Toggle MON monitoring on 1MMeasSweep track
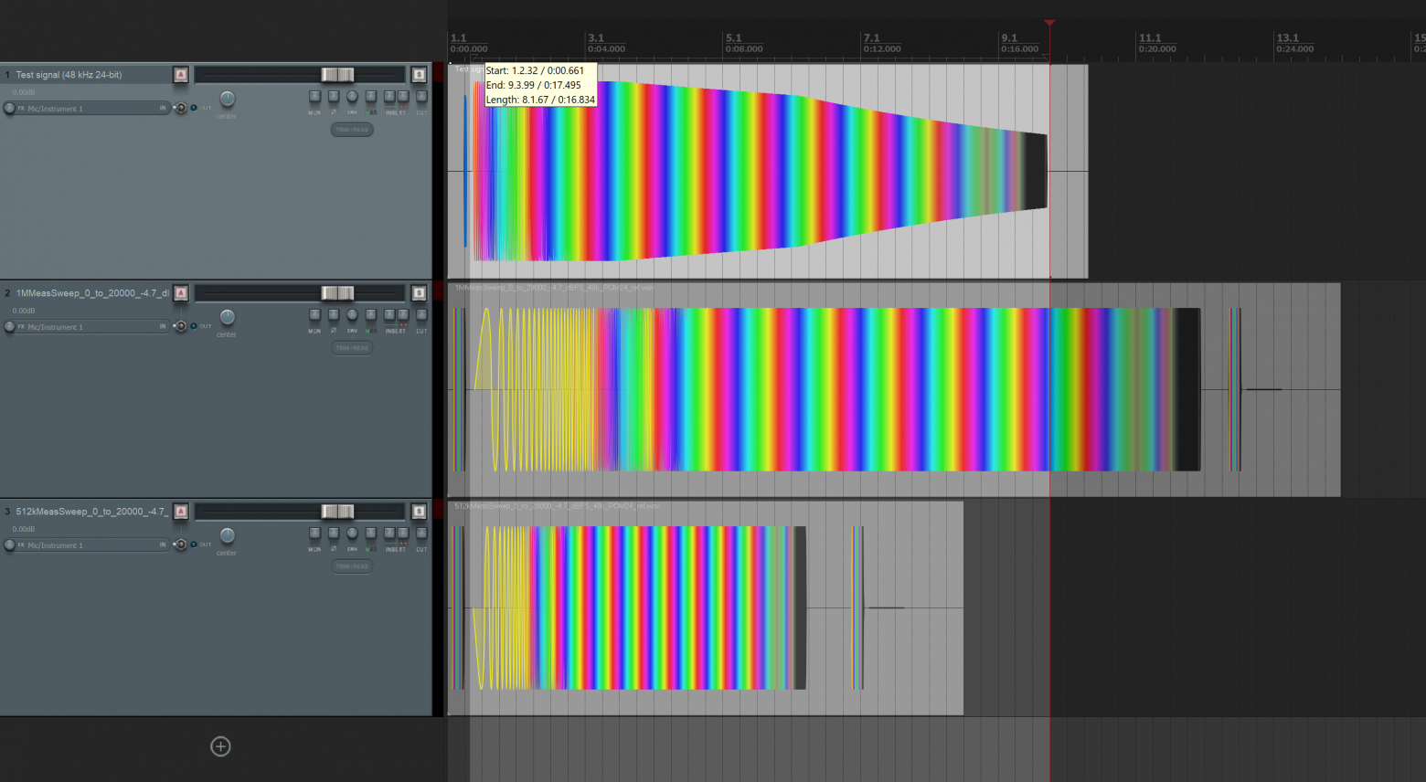 314,314
